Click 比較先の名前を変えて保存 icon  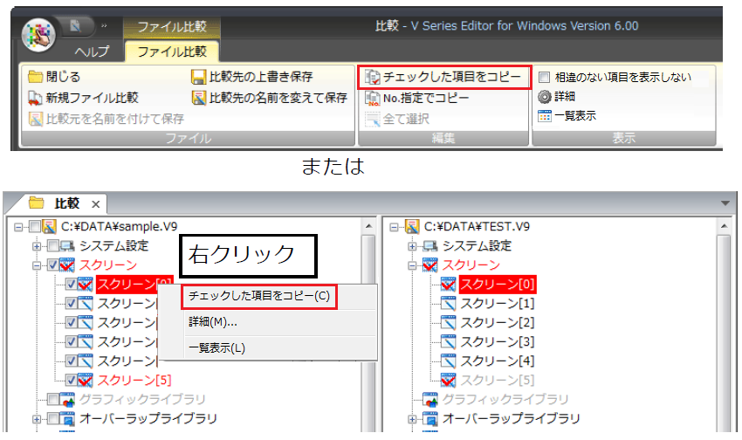(198, 98)
